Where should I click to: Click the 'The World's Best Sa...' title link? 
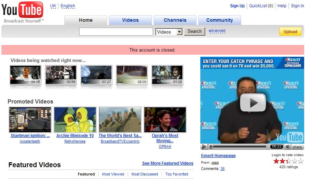(x=120, y=136)
